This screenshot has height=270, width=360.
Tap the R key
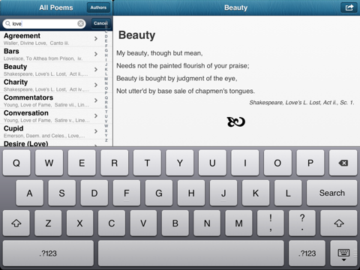115,163
